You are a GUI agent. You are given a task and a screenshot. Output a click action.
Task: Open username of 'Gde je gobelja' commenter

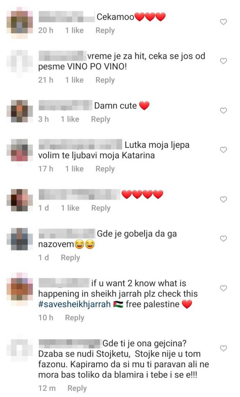(67, 233)
